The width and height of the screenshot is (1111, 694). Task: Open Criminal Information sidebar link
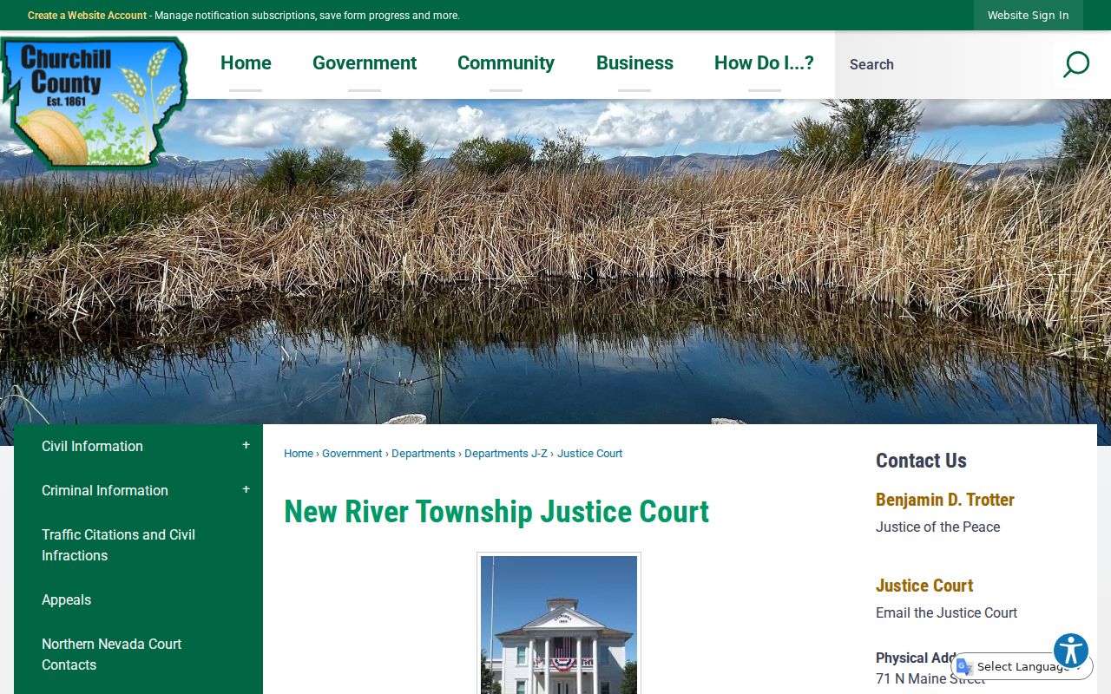click(105, 490)
